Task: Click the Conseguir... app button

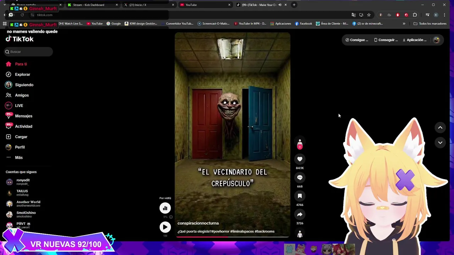Action: (386, 40)
